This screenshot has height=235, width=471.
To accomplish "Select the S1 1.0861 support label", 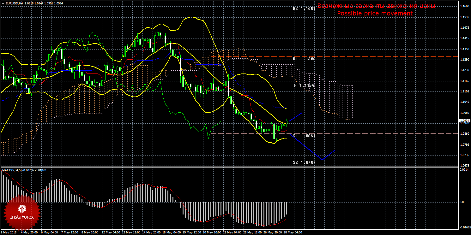I will (304, 136).
